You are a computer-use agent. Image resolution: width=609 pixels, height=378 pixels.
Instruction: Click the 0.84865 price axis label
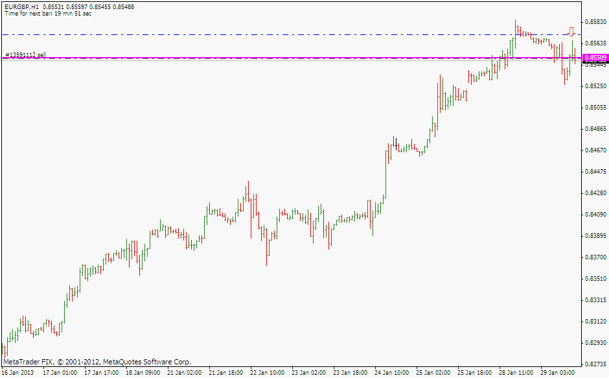click(596, 129)
